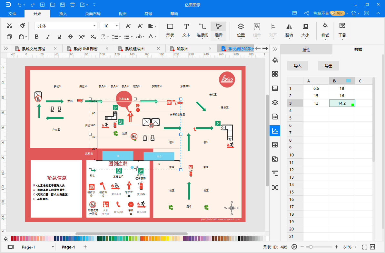
Task: Click the Format Painter brush icon
Action: pos(22,26)
